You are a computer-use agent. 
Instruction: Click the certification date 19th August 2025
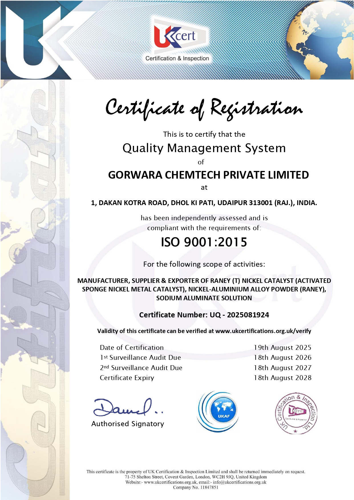click(282, 348)
